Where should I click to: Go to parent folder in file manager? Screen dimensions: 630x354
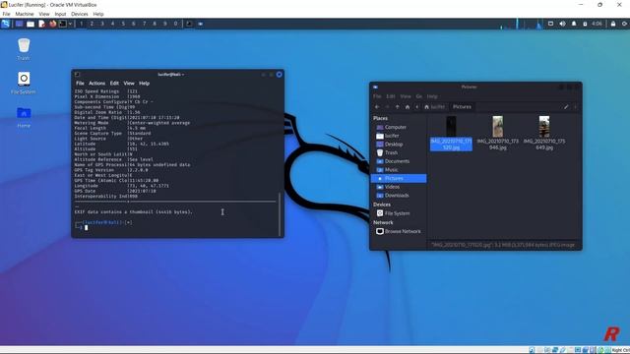398,107
